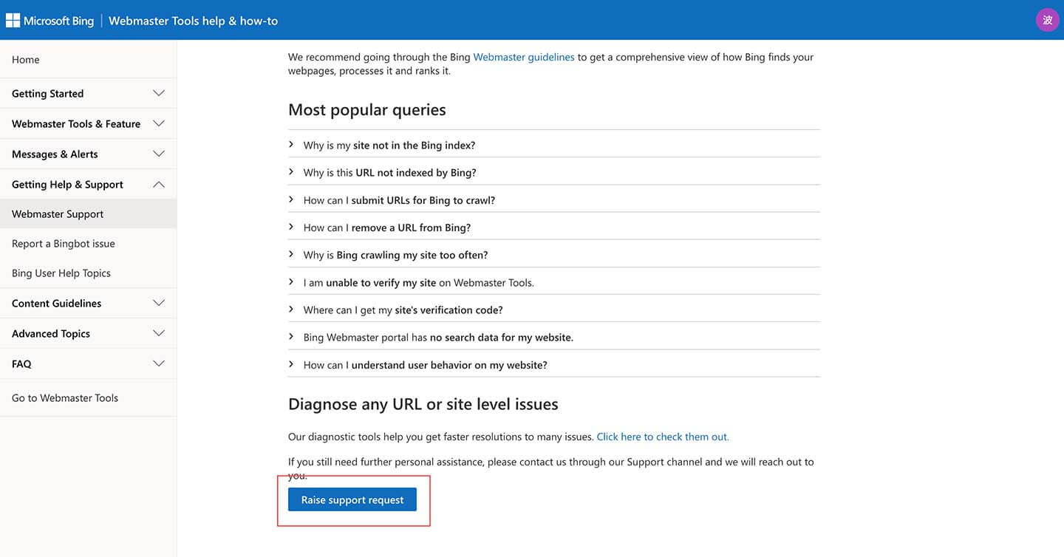Click the Microsoft Bing logo
This screenshot has height=557, width=1064.
pyautogui.click(x=50, y=20)
